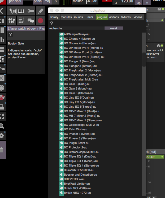
Task: Click the question mark under Effacer patch
Action: [11, 34]
